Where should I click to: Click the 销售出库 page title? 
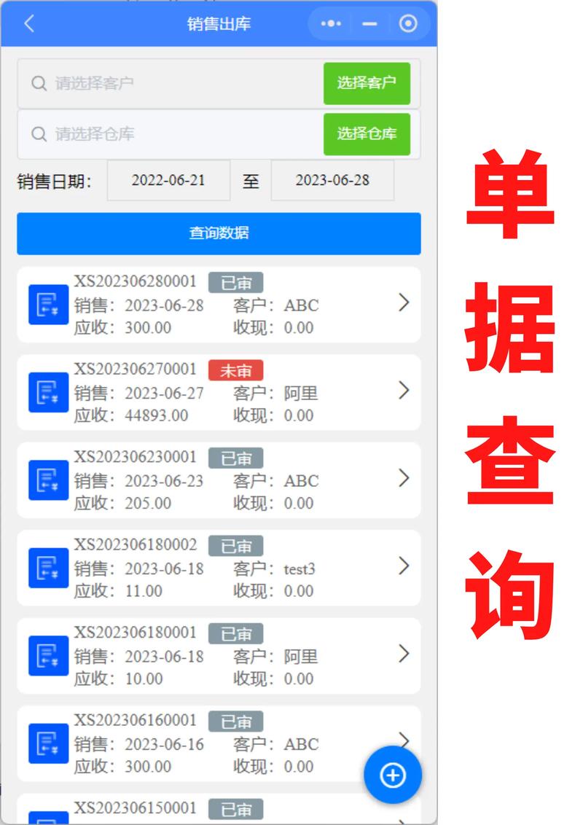219,23
